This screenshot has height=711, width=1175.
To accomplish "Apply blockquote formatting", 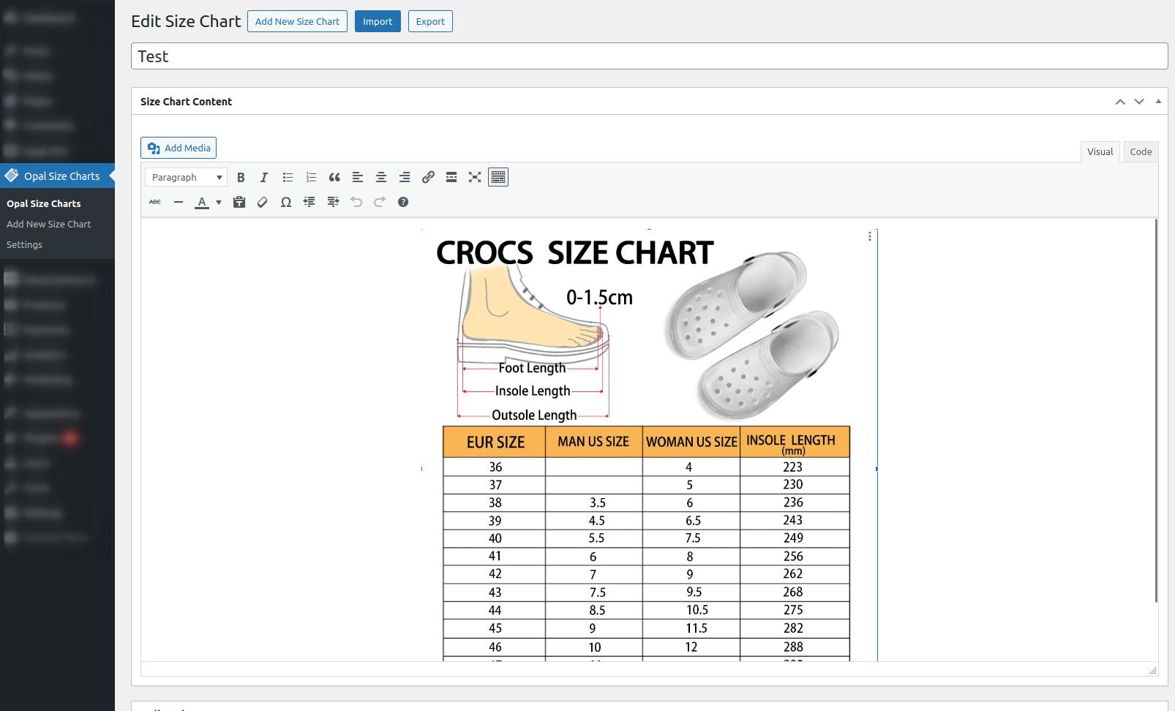I will pyautogui.click(x=334, y=177).
